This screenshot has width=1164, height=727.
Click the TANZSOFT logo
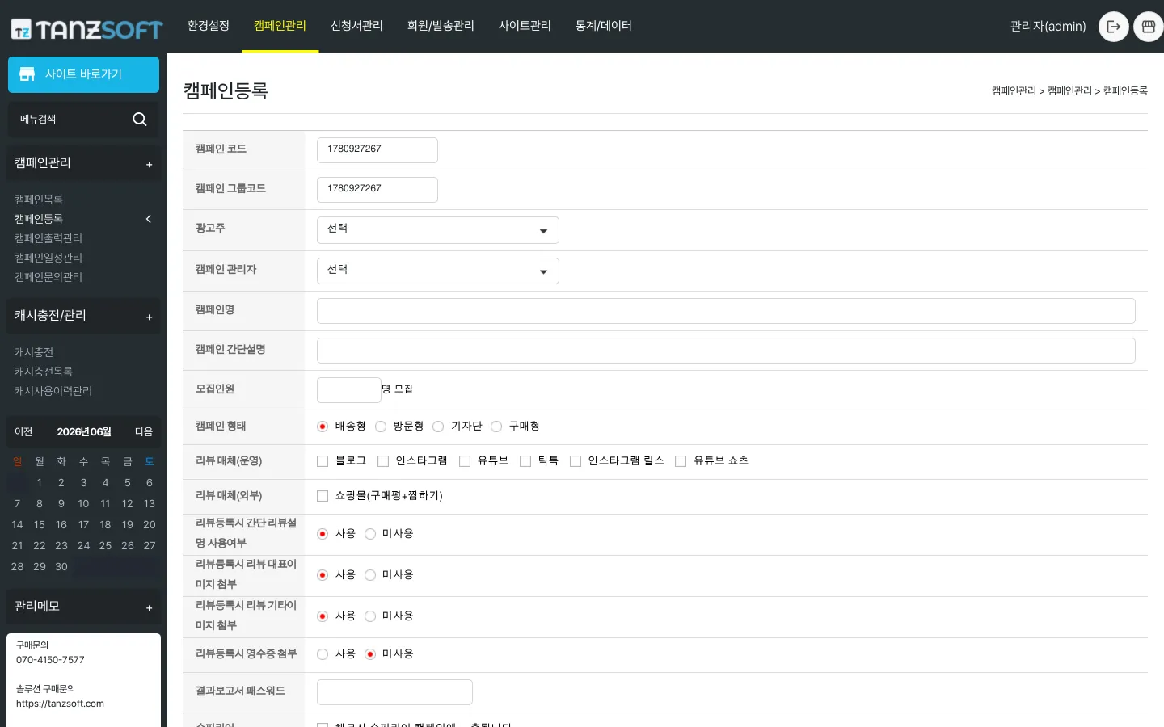point(86,30)
